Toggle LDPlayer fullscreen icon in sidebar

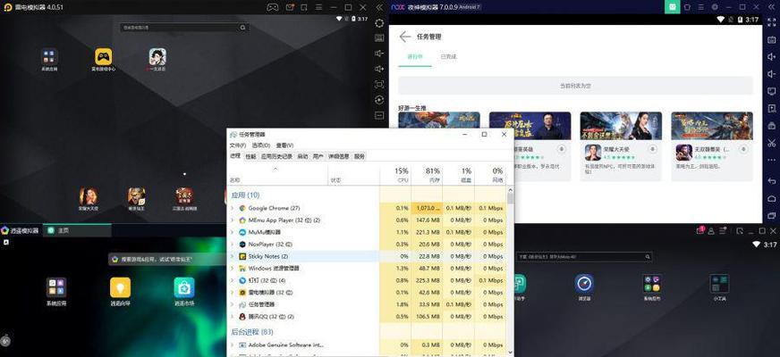point(379,84)
